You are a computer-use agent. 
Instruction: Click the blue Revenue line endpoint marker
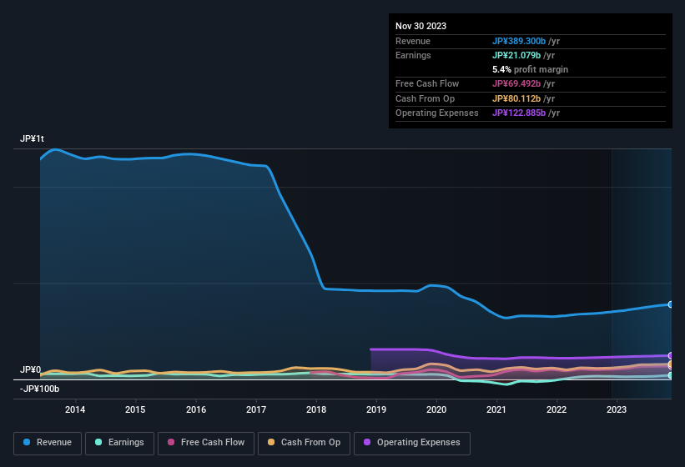(x=671, y=304)
